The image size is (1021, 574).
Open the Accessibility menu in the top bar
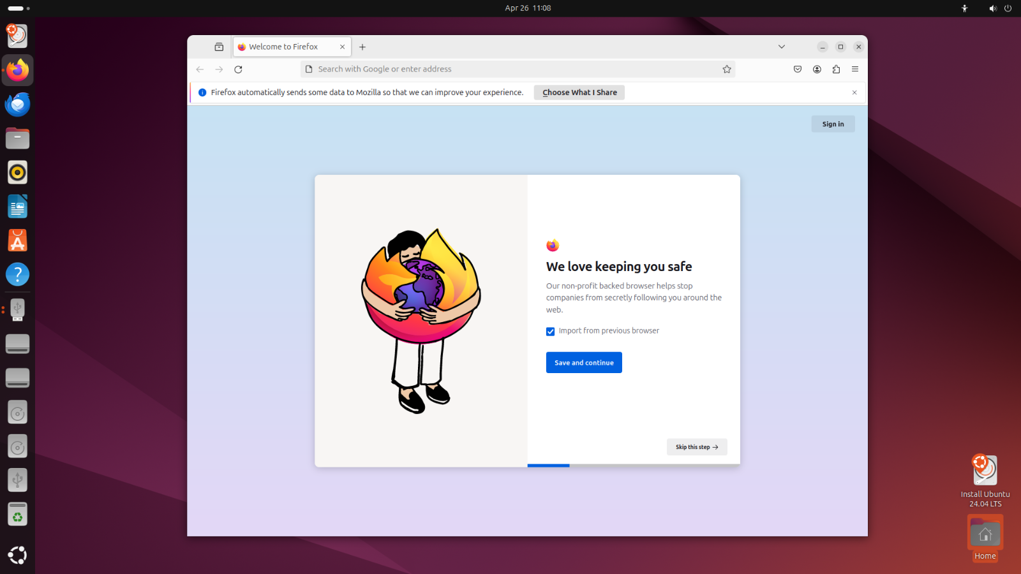tap(965, 8)
